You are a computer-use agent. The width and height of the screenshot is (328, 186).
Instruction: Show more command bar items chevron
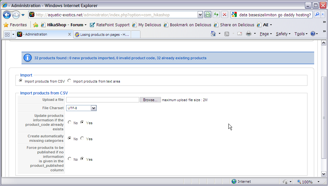(324, 31)
